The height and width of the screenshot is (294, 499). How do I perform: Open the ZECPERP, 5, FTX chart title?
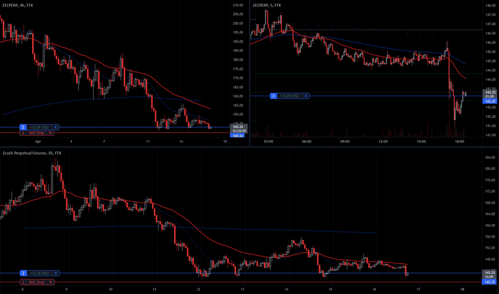click(x=267, y=5)
